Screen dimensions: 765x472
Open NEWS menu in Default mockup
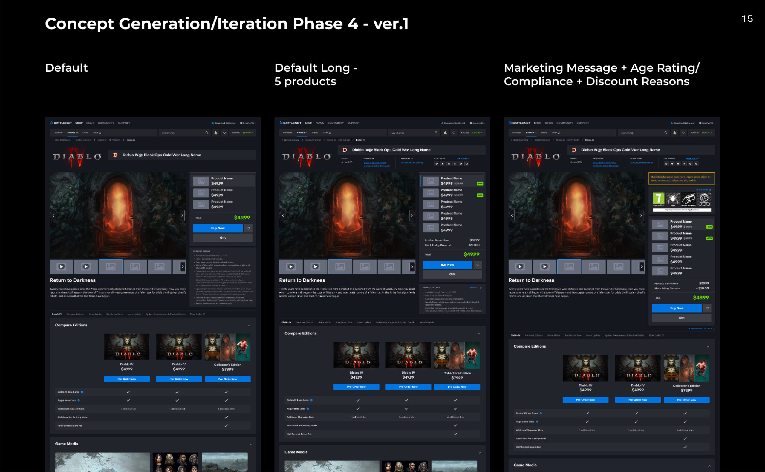[90, 123]
